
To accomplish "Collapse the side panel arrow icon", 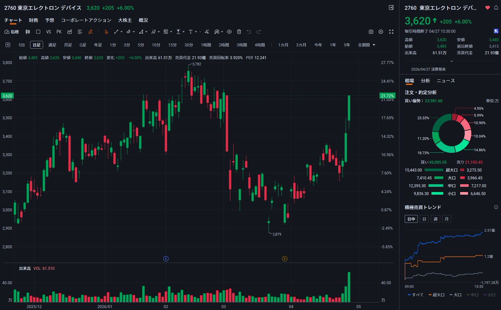I will coord(391,8).
